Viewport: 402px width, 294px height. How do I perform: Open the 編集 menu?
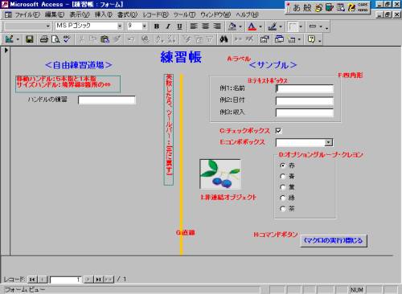click(x=55, y=14)
